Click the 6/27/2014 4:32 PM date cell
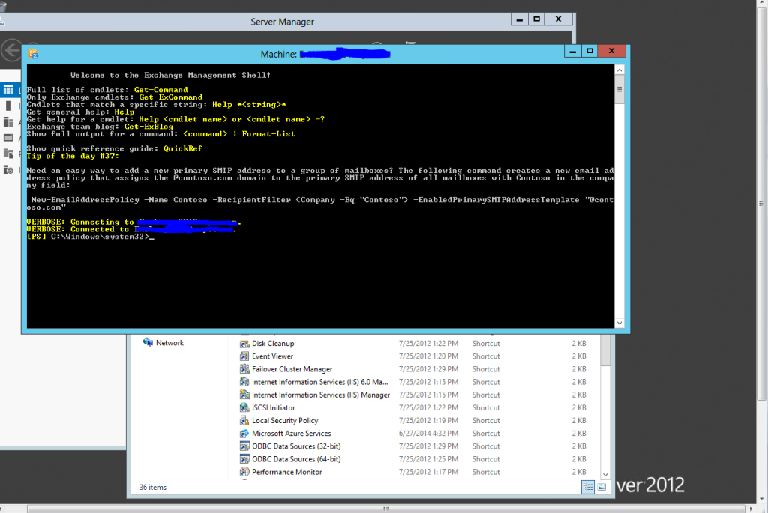The image size is (768, 513). click(x=428, y=434)
